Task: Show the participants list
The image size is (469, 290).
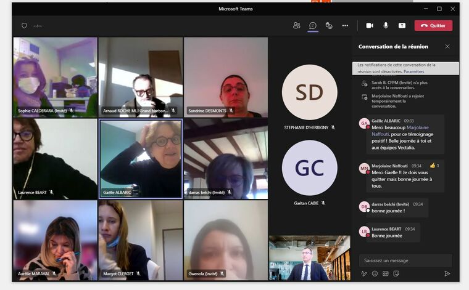Action: click(297, 25)
